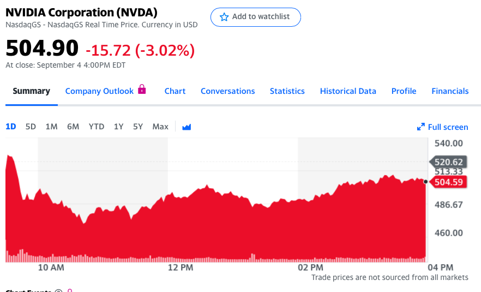Show year-to-date with YTD range
Image resolution: width=481 pixels, height=292 pixels.
(x=97, y=127)
